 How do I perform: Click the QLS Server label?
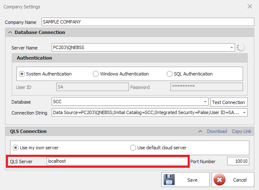pyautogui.click(x=21, y=161)
